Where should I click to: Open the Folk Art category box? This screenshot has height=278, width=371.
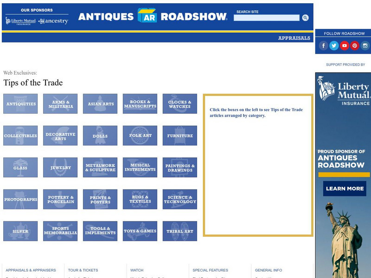pos(140,135)
